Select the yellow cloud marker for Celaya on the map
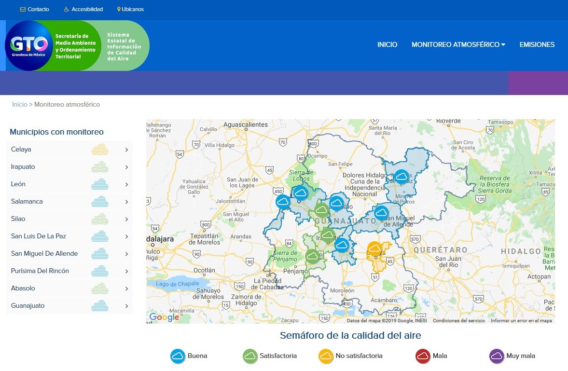 coord(374,249)
